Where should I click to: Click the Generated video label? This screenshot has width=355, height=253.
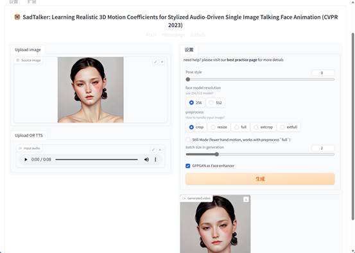coord(196,199)
